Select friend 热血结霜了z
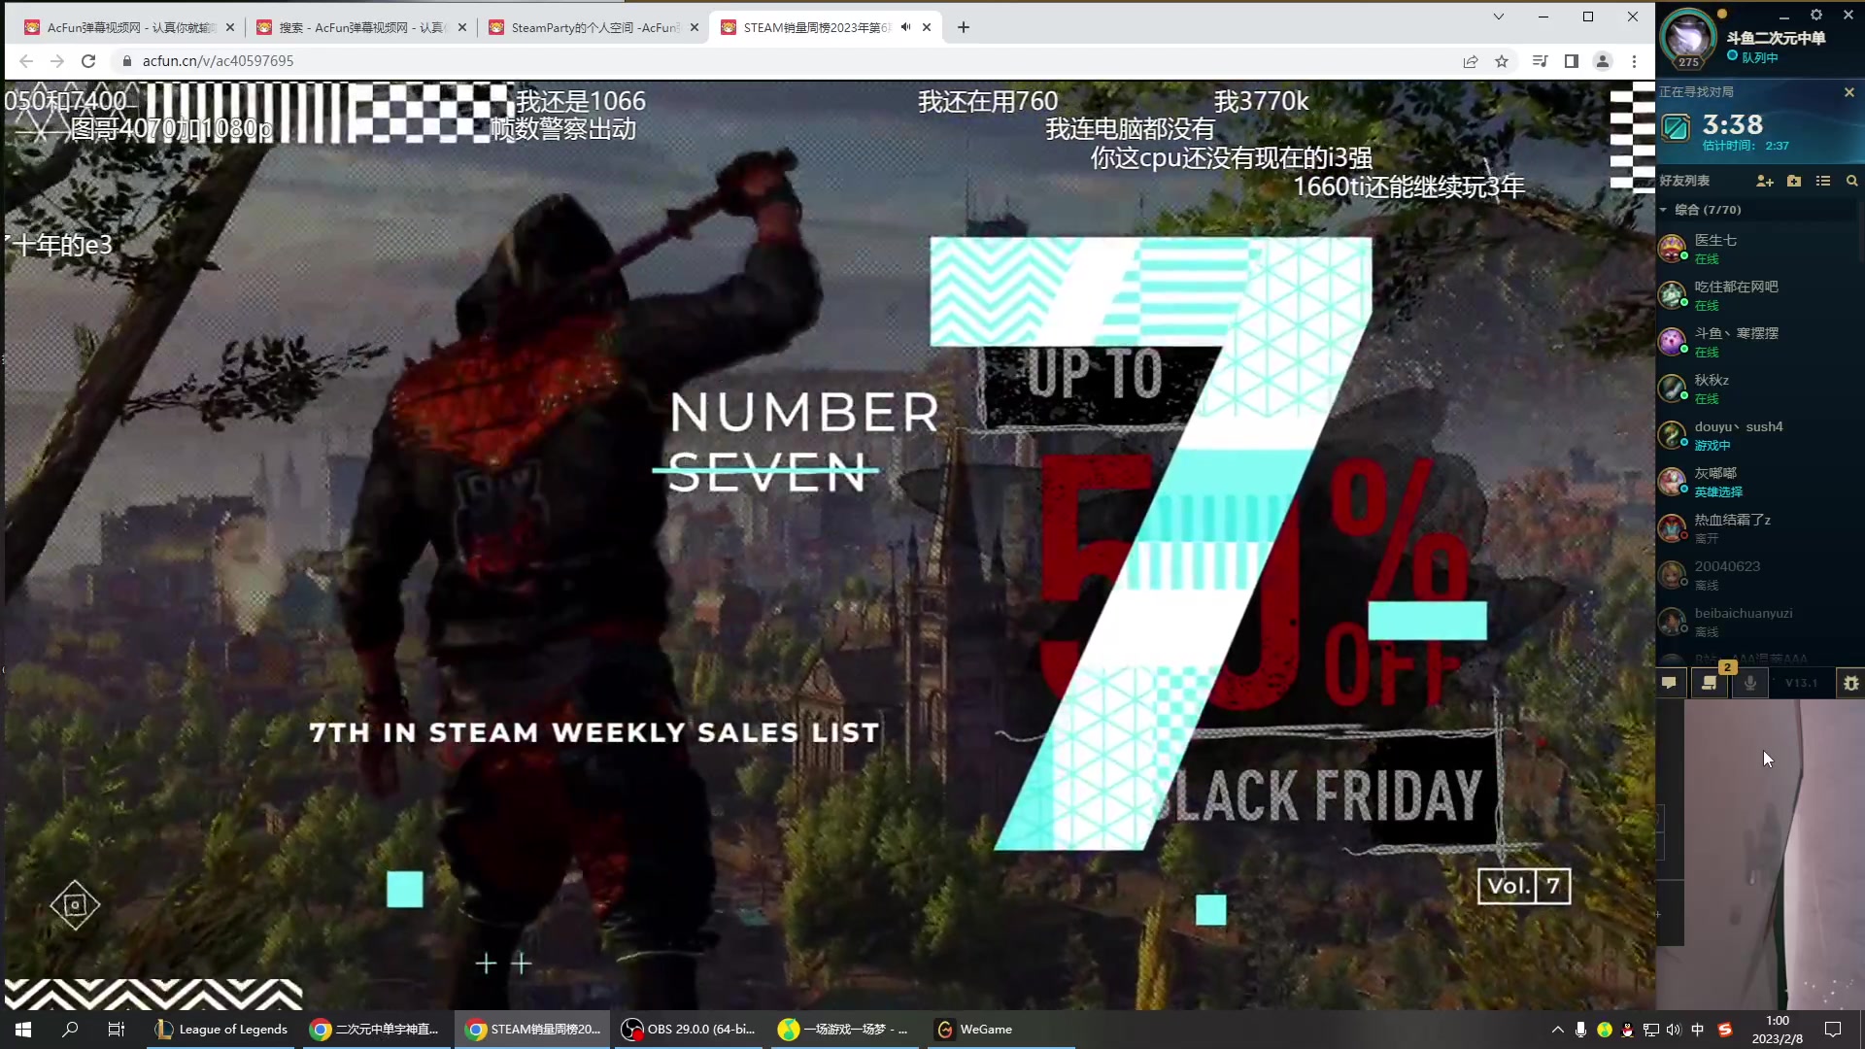 [x=1756, y=528]
